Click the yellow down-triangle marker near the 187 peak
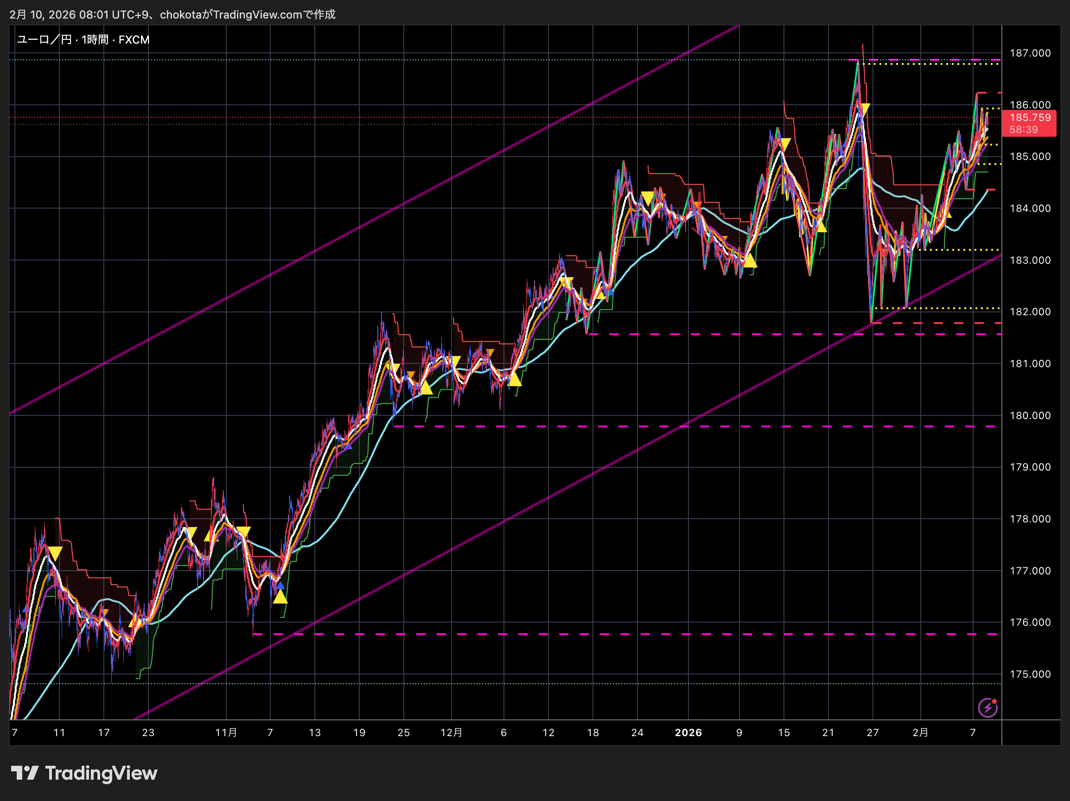 [x=865, y=109]
